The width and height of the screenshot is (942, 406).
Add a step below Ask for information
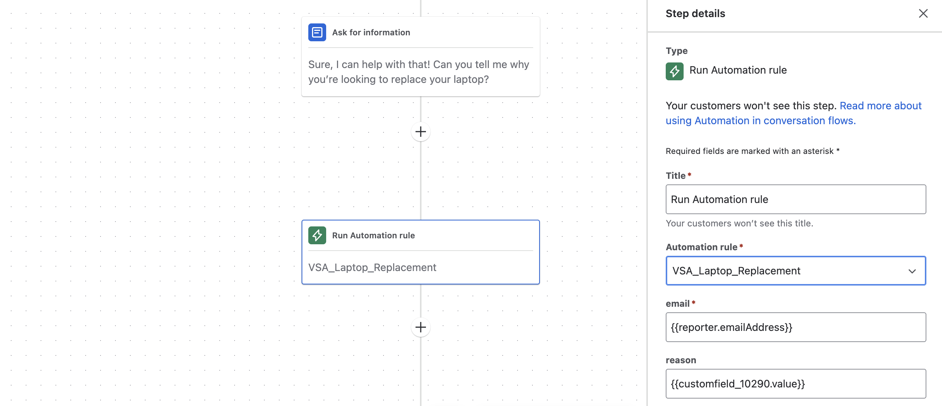[421, 132]
